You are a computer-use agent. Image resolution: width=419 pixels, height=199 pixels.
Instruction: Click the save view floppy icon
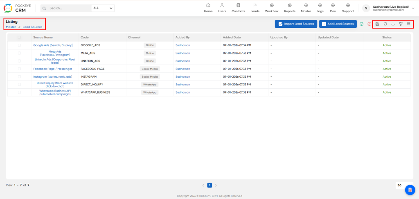[377, 24]
